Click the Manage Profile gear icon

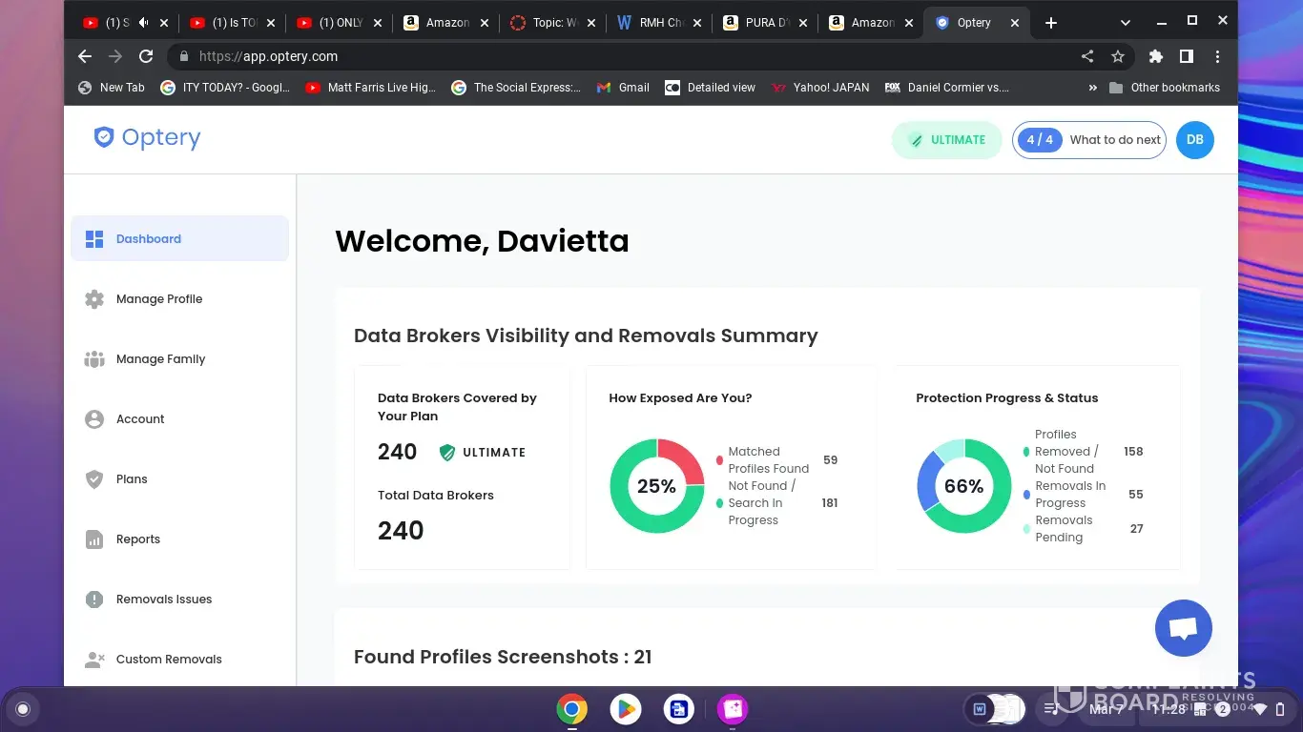pos(94,299)
